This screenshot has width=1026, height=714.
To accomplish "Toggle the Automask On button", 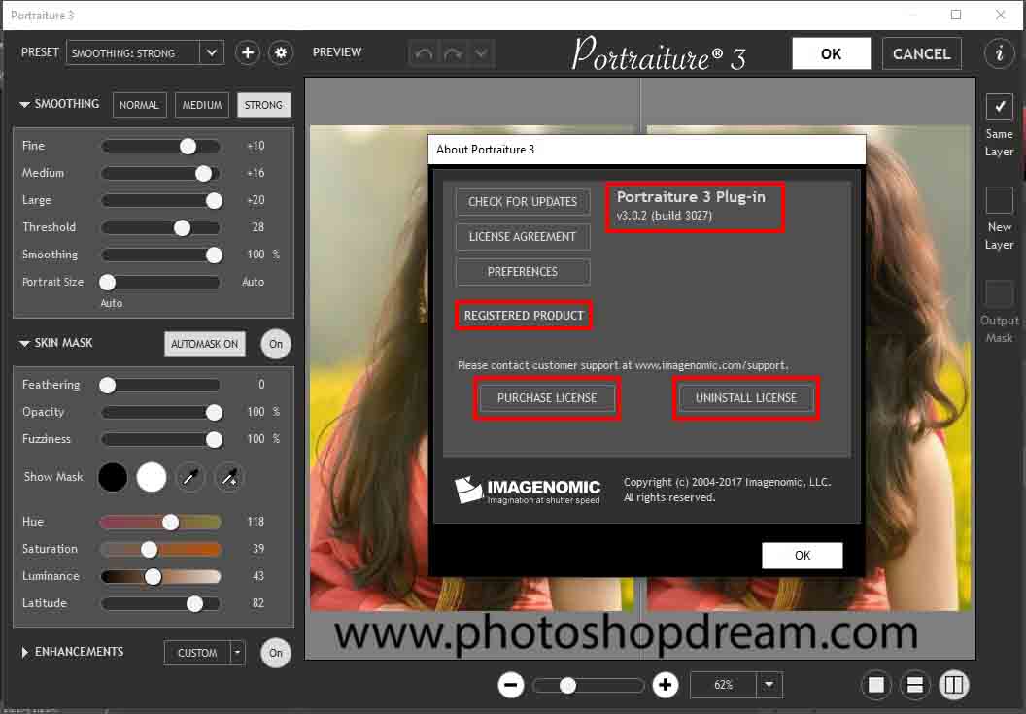I will pos(205,344).
